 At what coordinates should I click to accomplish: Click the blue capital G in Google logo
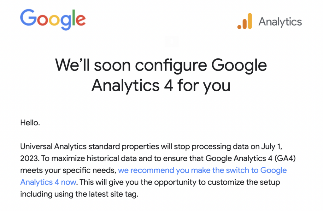pyautogui.click(x=28, y=18)
